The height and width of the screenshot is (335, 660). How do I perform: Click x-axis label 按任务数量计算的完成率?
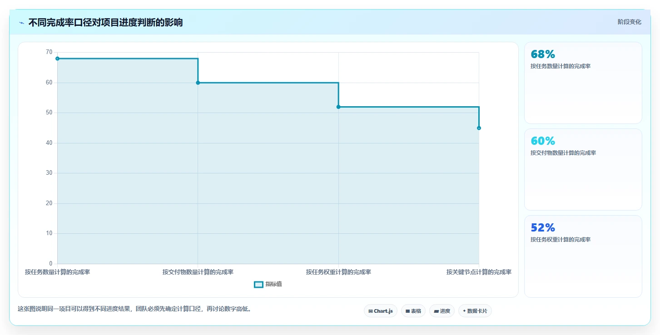pos(57,272)
